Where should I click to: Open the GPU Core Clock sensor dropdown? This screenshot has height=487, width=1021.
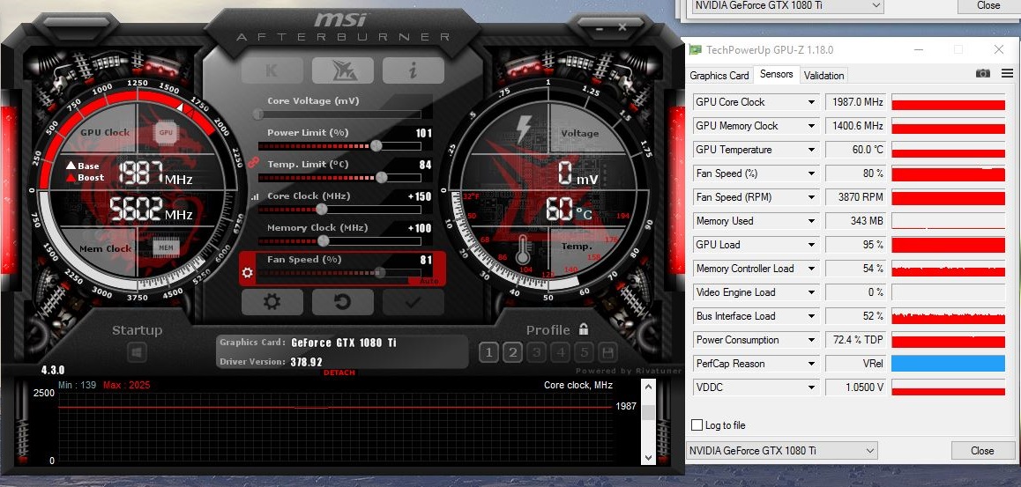(811, 102)
